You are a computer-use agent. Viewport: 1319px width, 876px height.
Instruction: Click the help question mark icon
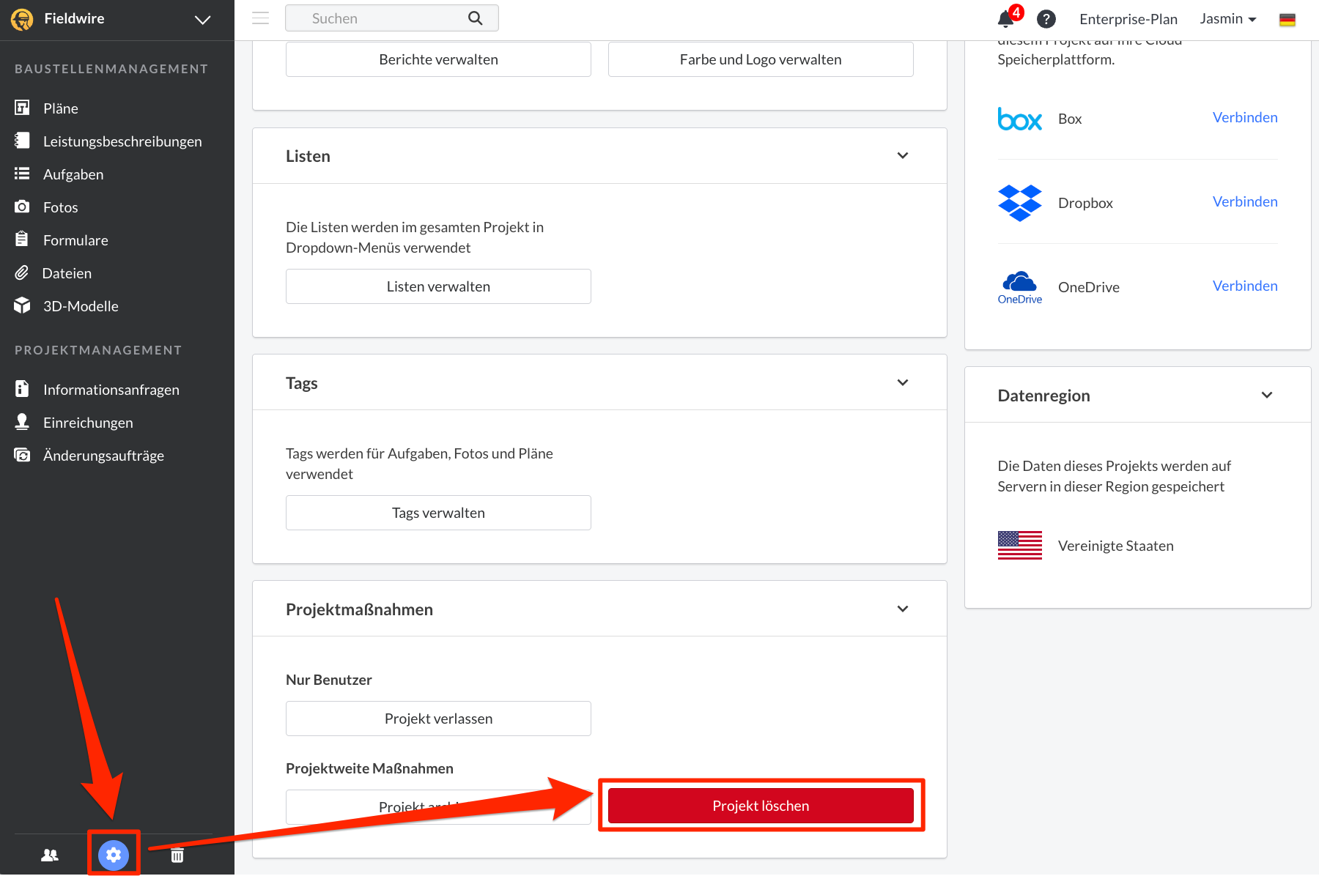click(x=1046, y=19)
